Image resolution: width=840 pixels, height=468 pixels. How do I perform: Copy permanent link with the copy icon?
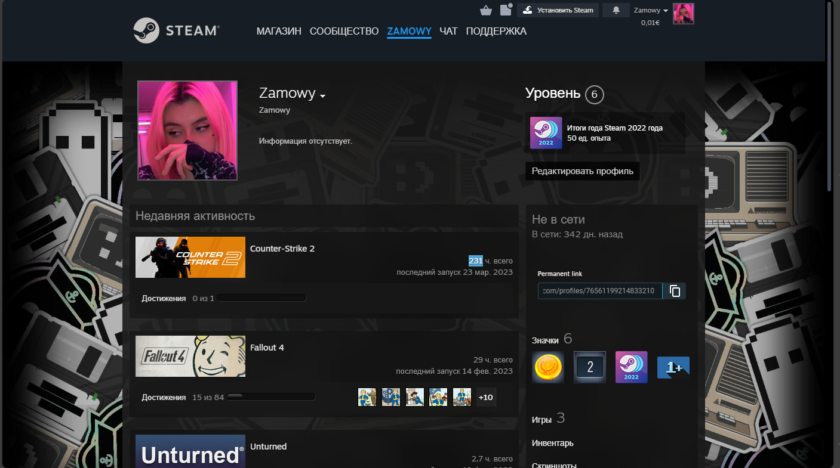[675, 291]
